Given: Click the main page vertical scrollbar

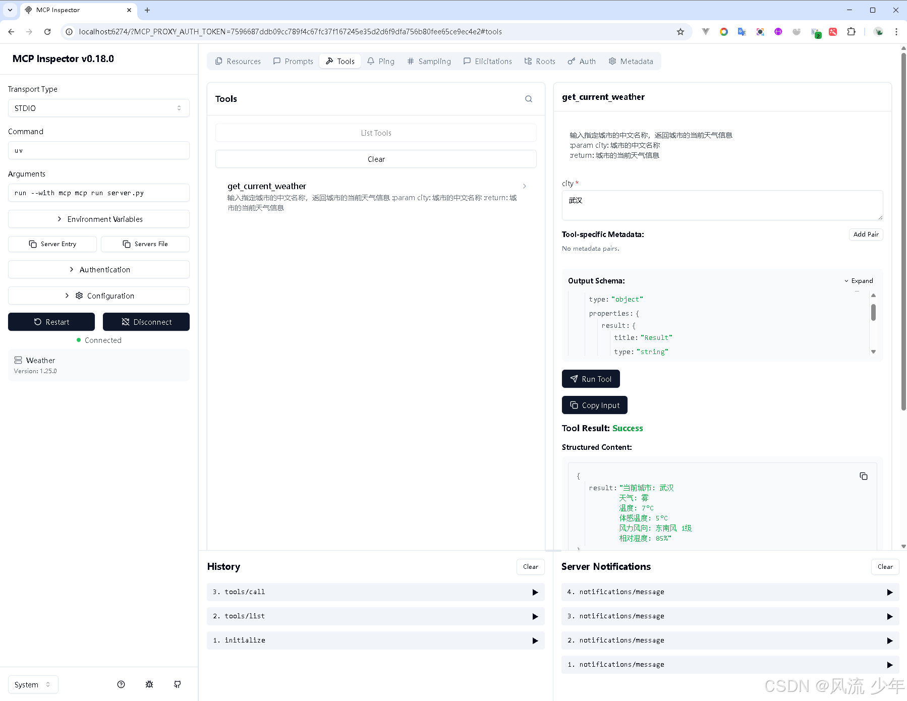Looking at the screenshot, I should pyautogui.click(x=903, y=232).
